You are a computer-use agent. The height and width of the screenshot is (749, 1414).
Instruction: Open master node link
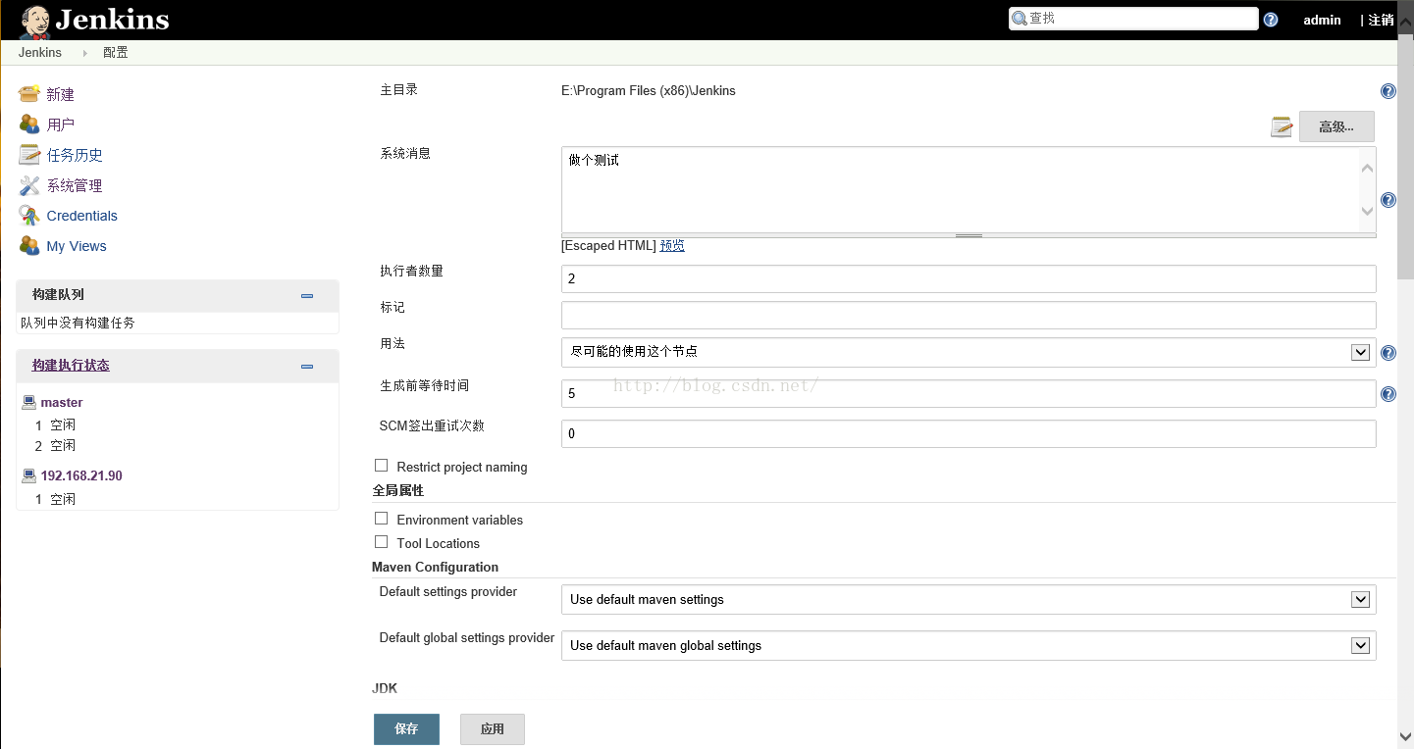62,403
